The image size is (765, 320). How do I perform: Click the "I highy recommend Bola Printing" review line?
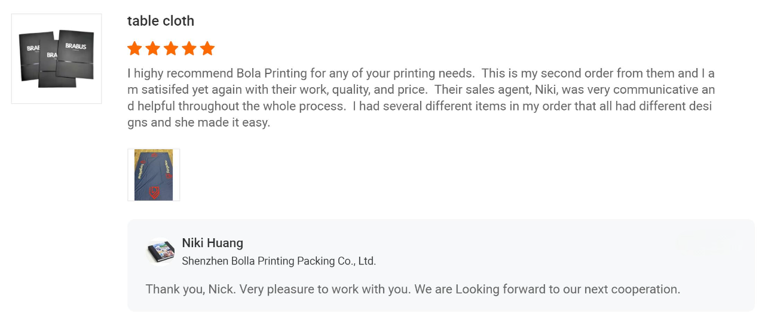[x=421, y=73]
